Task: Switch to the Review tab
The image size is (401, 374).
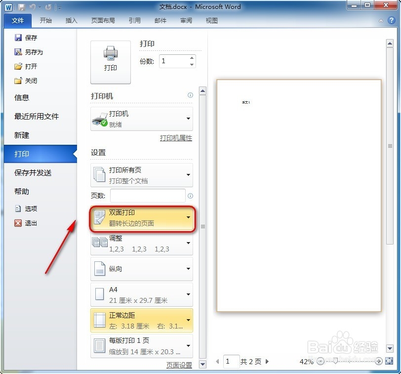Action: pyautogui.click(x=186, y=20)
